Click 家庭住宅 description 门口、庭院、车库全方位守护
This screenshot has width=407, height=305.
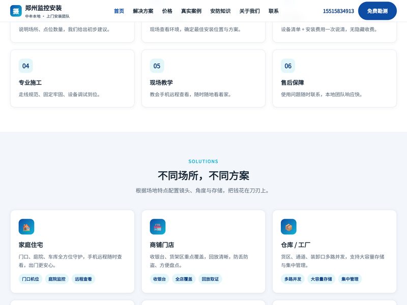click(50, 257)
